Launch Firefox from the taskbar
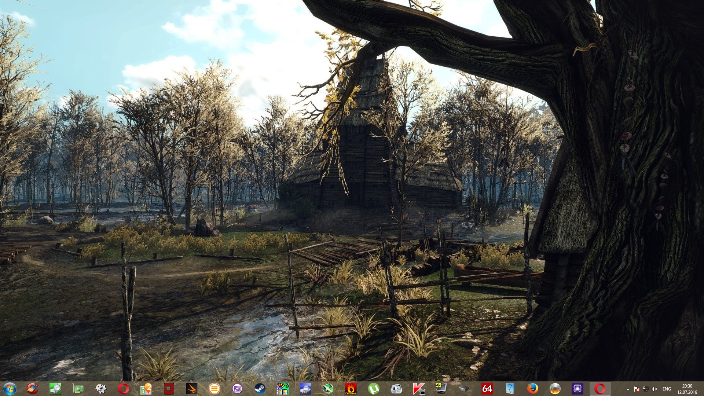Screen dimensions: 704x396 [532, 389]
